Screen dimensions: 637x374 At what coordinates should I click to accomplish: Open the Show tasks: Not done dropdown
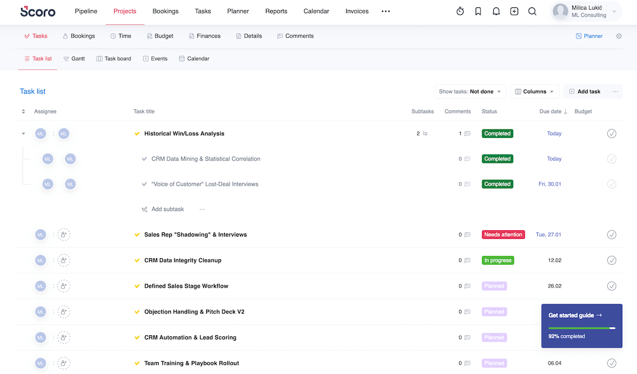pos(470,91)
